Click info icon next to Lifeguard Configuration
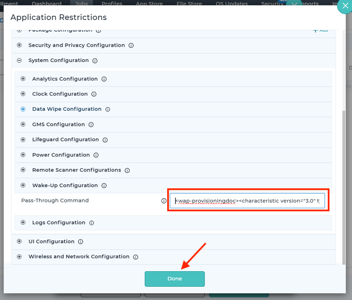Viewport: 352px width, 300px height. [x=105, y=140]
